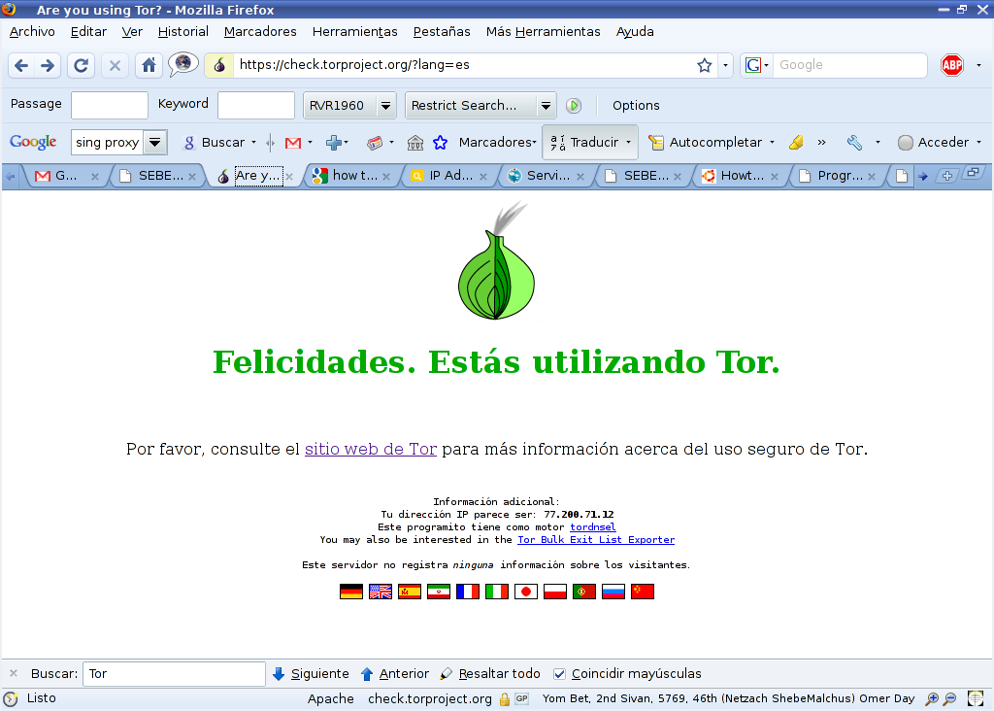The height and width of the screenshot is (711, 994).
Task: Click the status bar padlock icon
Action: [x=505, y=699]
